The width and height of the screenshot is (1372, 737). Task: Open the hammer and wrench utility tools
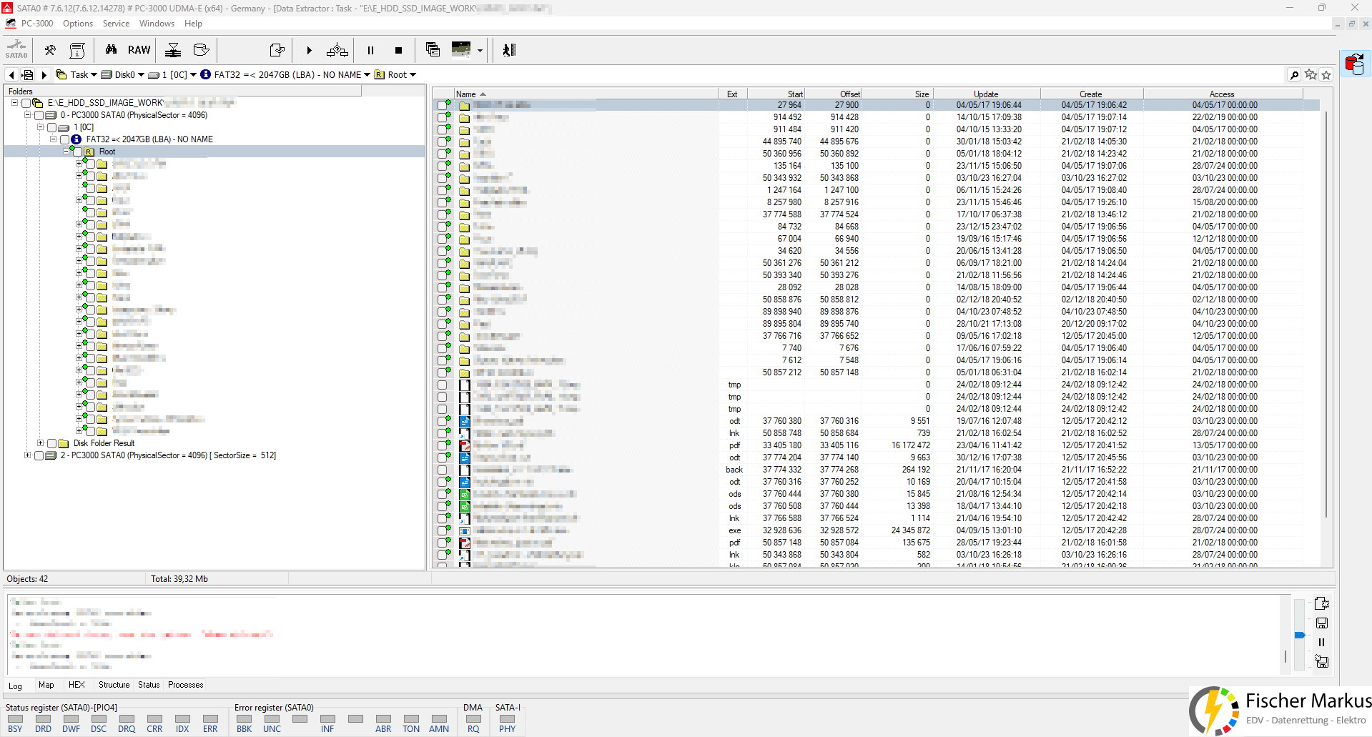[x=50, y=50]
